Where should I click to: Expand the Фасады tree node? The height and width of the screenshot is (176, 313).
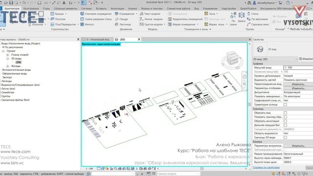[x=8, y=66]
